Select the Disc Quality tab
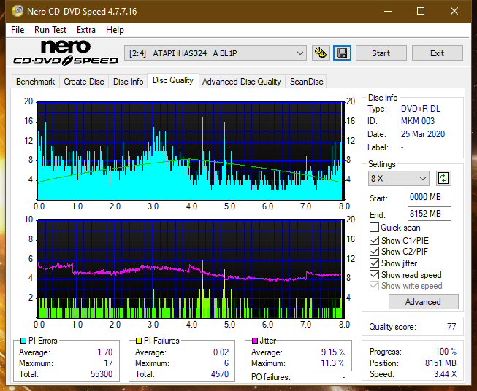The width and height of the screenshot is (477, 391). pos(173,80)
